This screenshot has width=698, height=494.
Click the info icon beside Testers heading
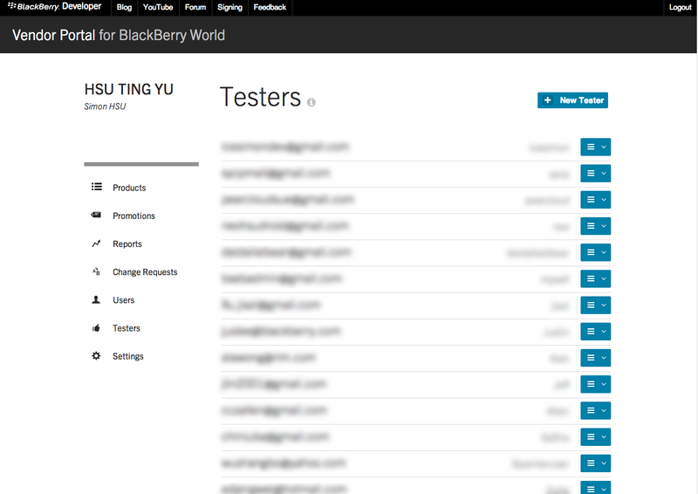coord(311,102)
